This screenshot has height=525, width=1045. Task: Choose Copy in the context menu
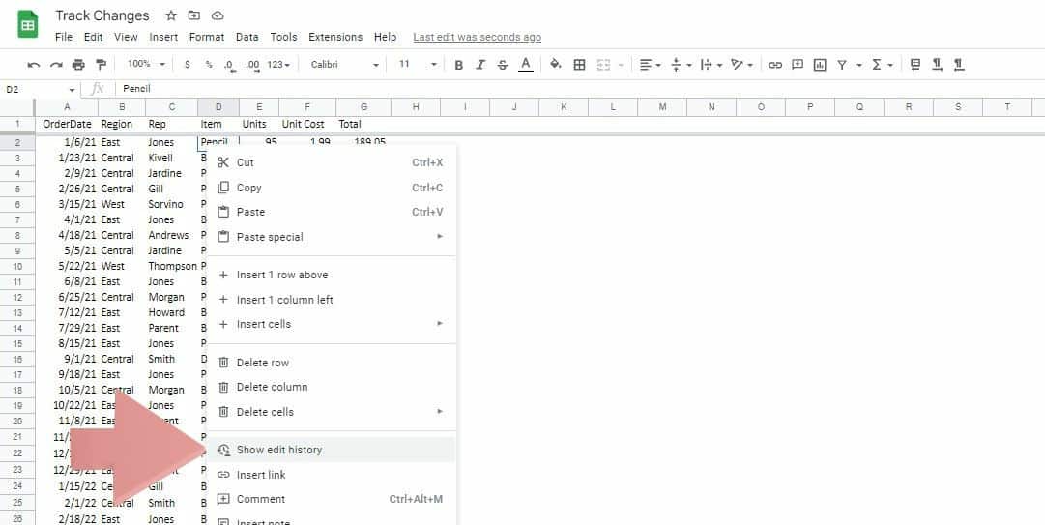[332, 188]
